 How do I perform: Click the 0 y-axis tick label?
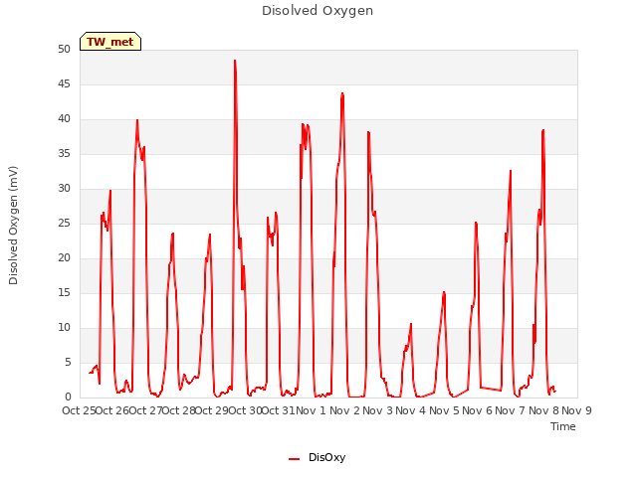coord(68,397)
